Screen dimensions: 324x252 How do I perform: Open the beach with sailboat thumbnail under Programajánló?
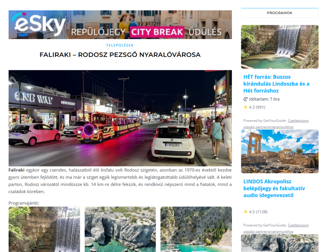tap(196, 229)
